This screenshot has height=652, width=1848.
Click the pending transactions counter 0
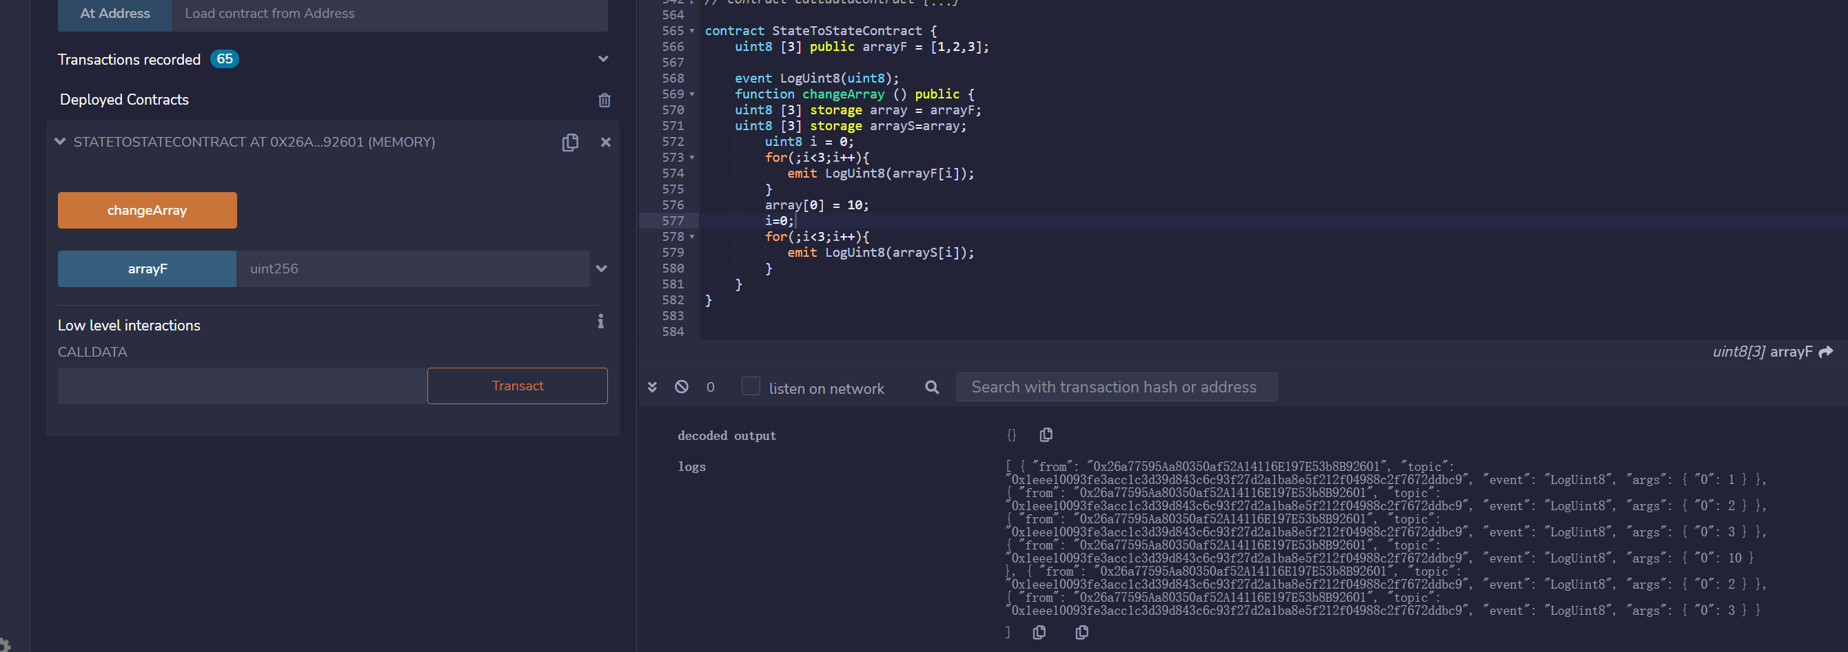pos(710,388)
